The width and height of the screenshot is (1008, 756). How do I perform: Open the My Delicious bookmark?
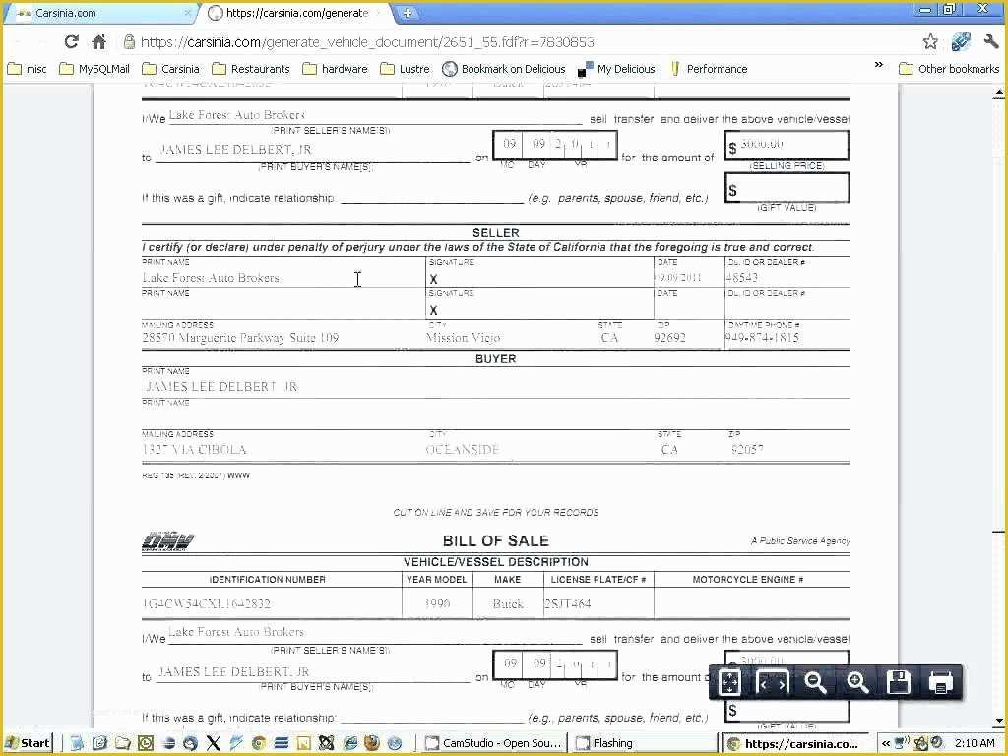(x=616, y=69)
